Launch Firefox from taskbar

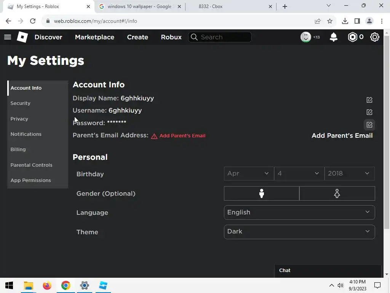47,285
